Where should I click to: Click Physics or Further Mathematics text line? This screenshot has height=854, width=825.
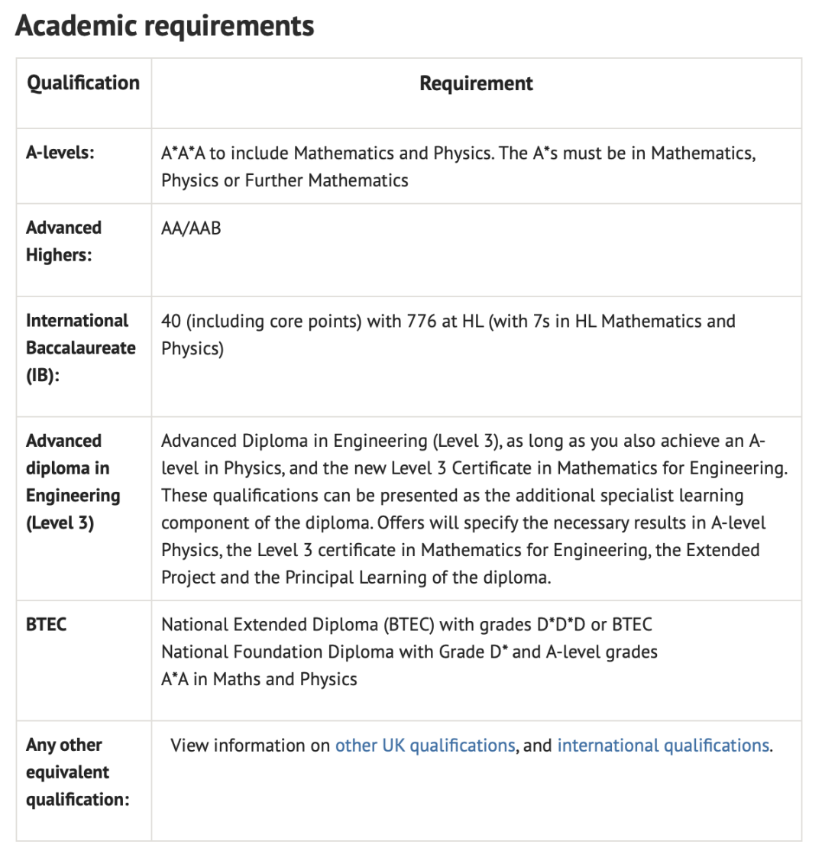click(x=285, y=180)
